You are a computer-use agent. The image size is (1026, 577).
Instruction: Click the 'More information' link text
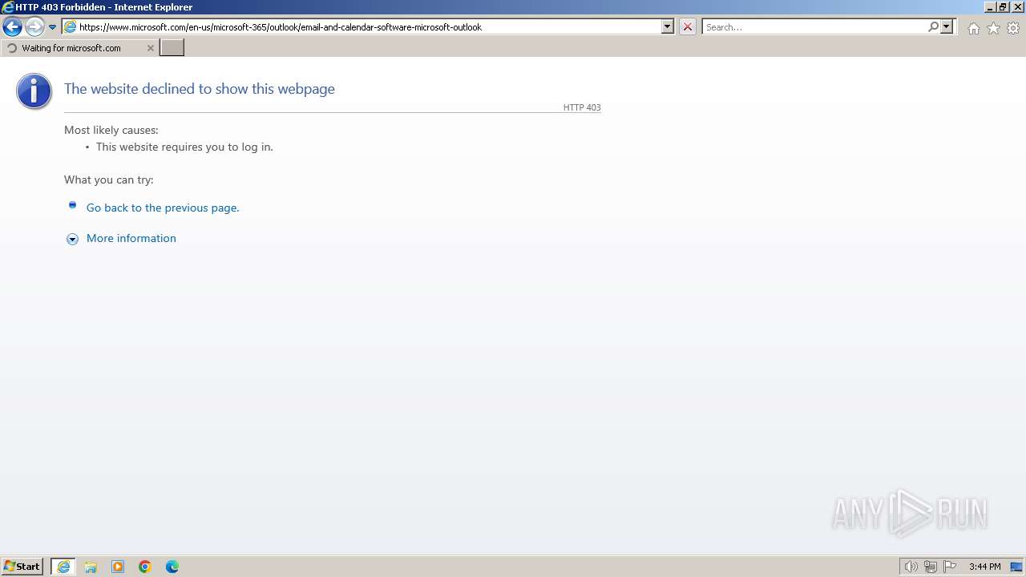click(x=131, y=238)
